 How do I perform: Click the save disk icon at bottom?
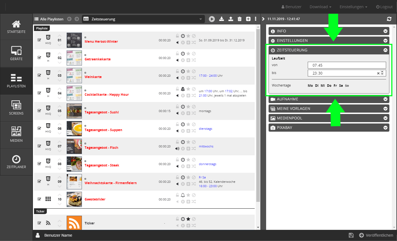[x=351, y=235]
